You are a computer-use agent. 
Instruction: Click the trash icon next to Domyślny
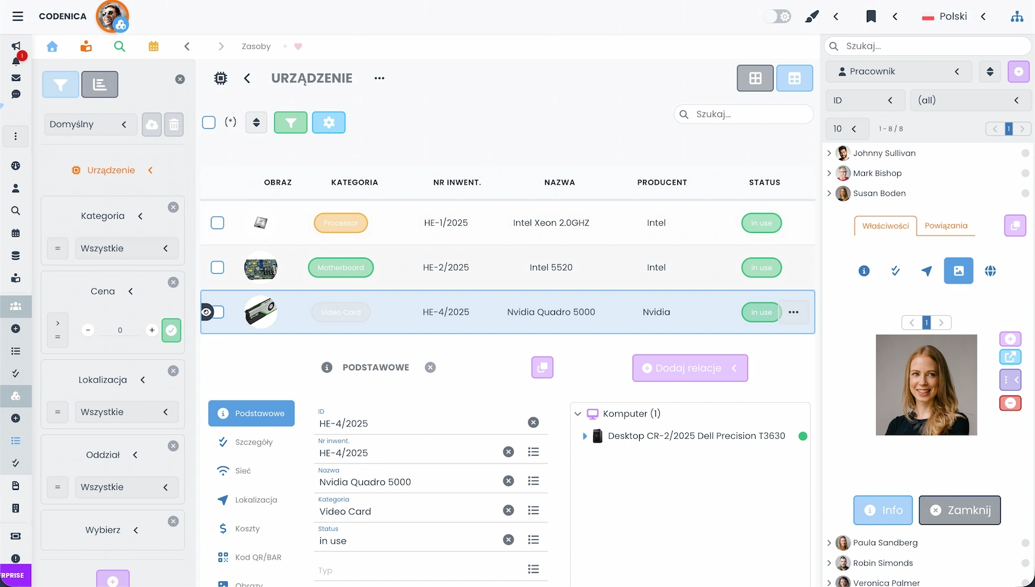point(174,125)
